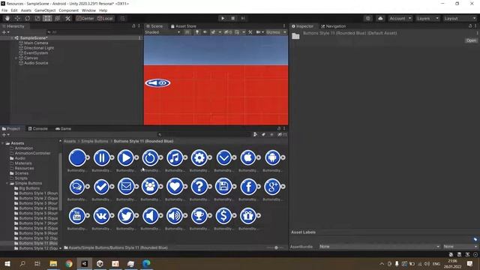The width and height of the screenshot is (480, 270).
Task: Open the GameObject menu
Action: pyautogui.click(x=45, y=10)
